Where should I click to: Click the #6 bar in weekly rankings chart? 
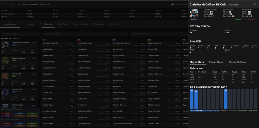coord(196,99)
